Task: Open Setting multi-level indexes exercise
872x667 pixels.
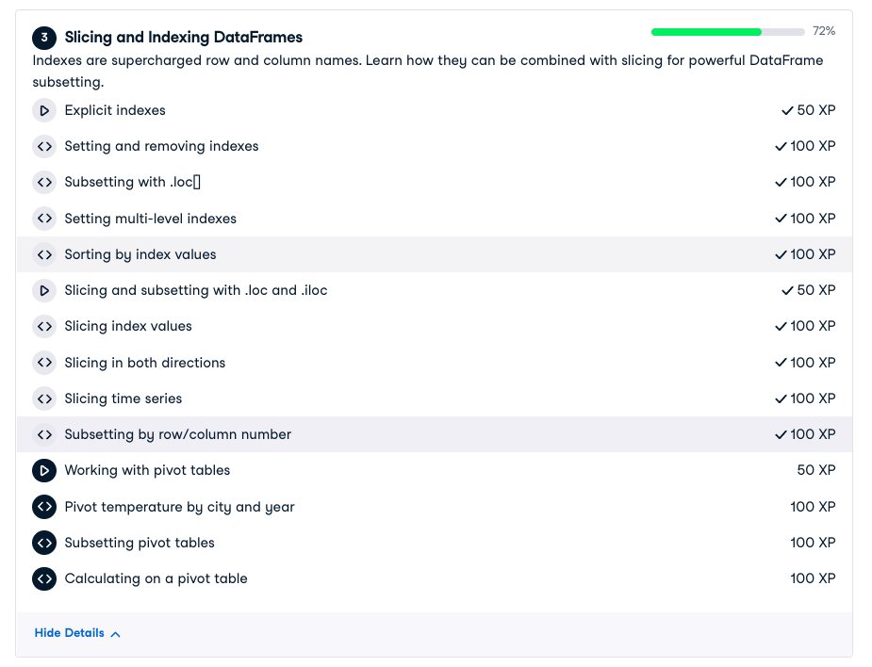Action: tap(150, 219)
